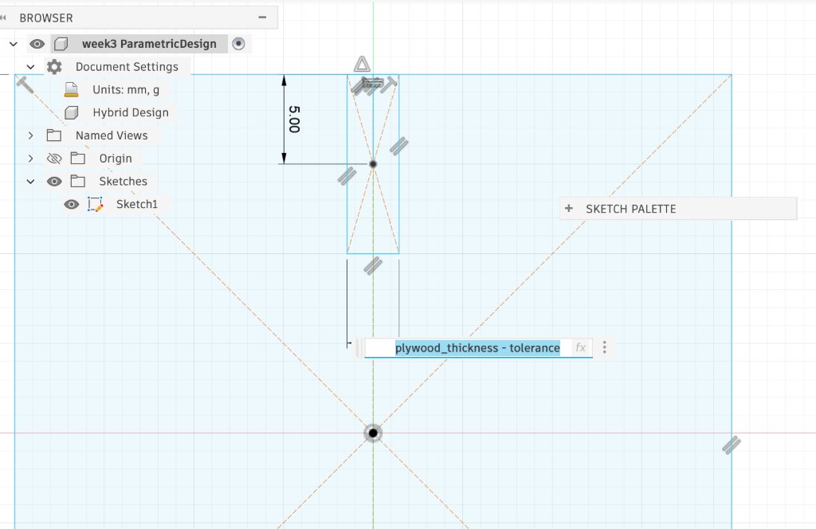816x529 pixels.
Task: Select the Hybrid Design entry
Action: coord(131,112)
